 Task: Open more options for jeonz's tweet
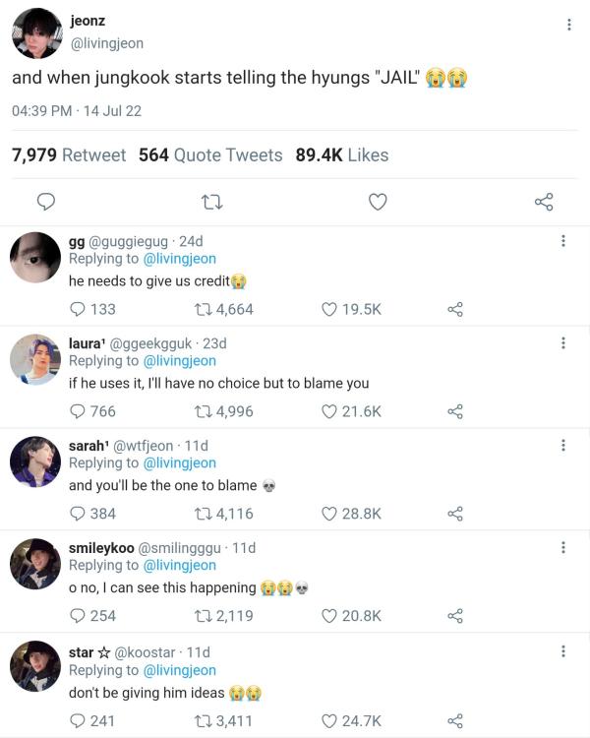pos(568,25)
